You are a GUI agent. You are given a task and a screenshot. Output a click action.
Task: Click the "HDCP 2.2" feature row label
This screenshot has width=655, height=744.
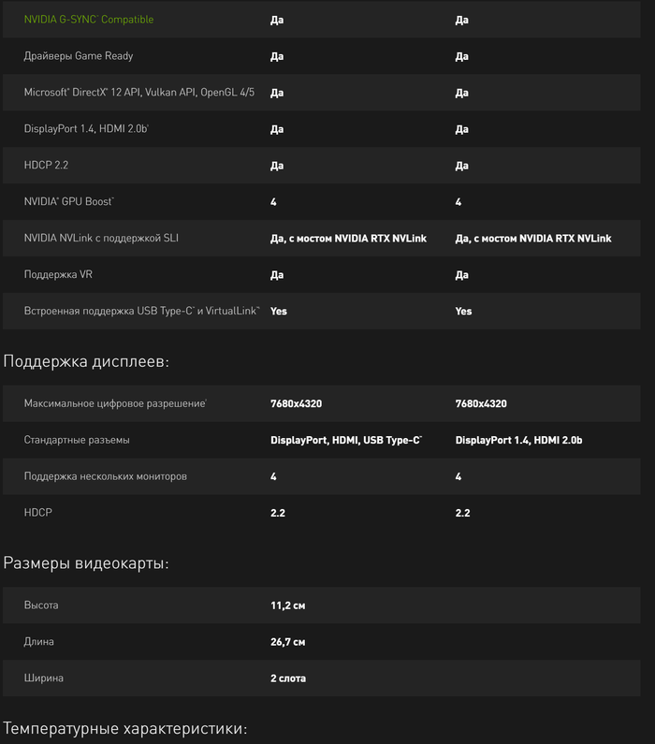pyautogui.click(x=46, y=165)
